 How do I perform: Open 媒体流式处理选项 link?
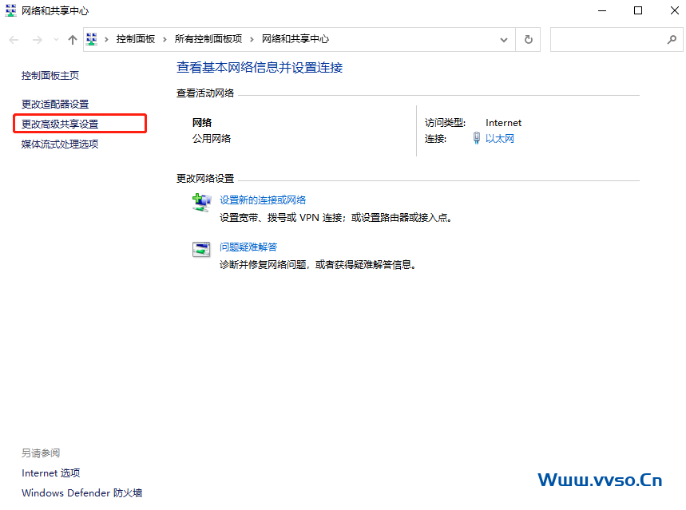[60, 144]
